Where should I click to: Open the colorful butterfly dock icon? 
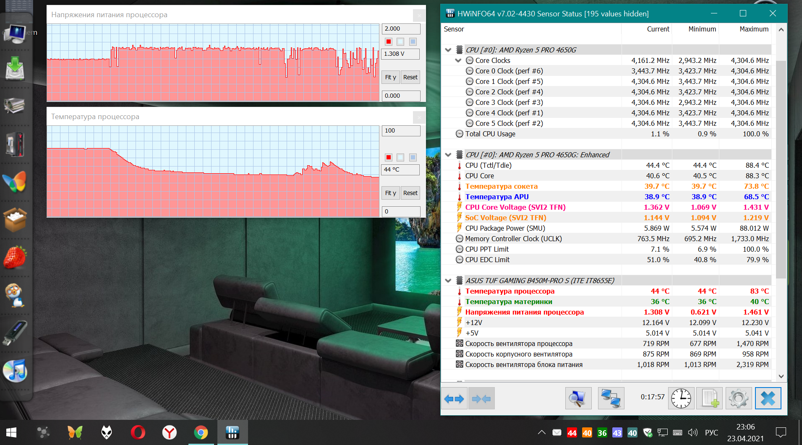15,182
